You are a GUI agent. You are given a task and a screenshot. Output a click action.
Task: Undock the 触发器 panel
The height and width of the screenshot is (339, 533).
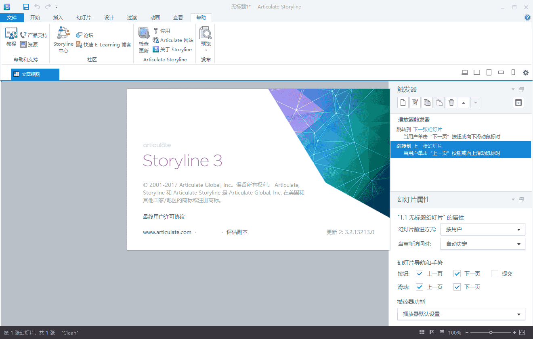click(521, 89)
